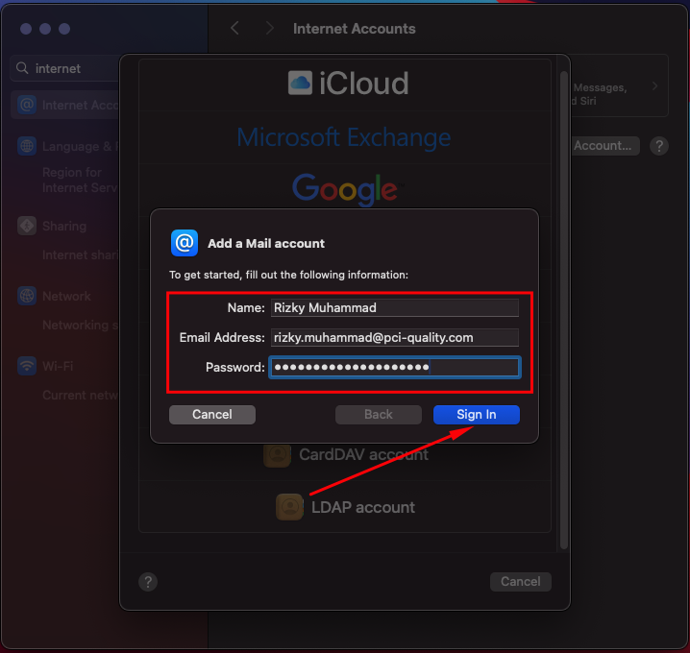Viewport: 690px width, 653px height.
Task: Focus the Password field
Action: pos(395,367)
